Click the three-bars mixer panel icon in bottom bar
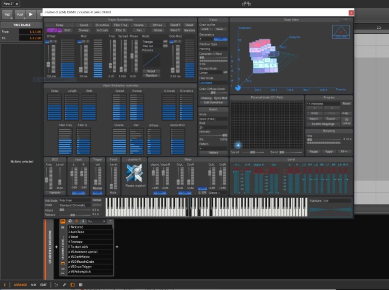This screenshot has height=290, width=389. [x=80, y=285]
